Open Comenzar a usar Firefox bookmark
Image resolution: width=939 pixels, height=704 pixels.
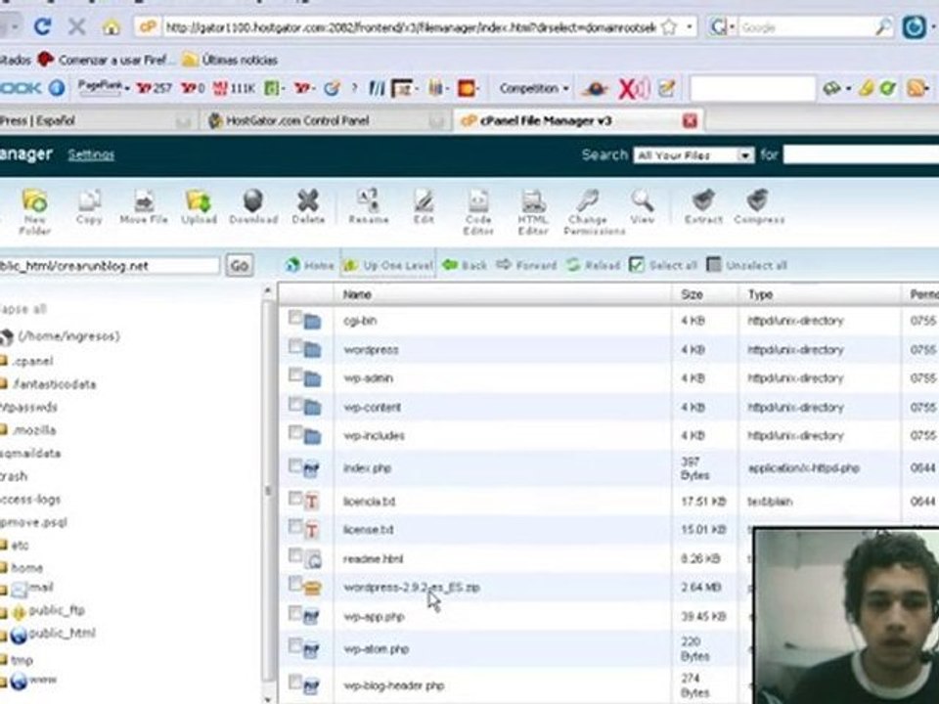click(x=106, y=60)
